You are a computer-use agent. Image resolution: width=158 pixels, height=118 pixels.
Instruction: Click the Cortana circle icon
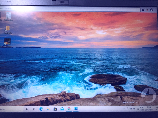[27, 109]
